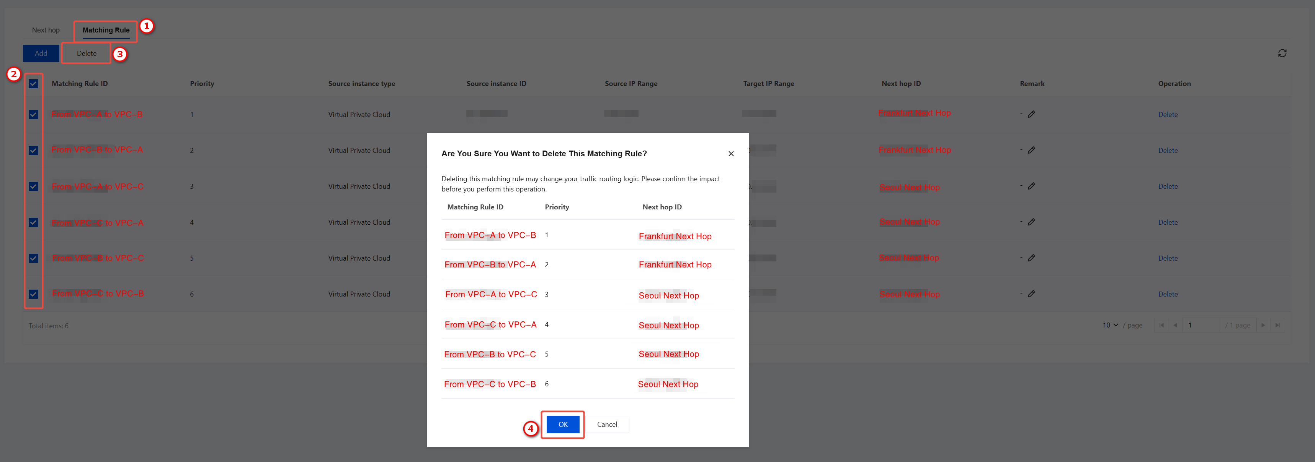
Task: Click Delete link for priority 4 rule
Action: click(x=1168, y=222)
